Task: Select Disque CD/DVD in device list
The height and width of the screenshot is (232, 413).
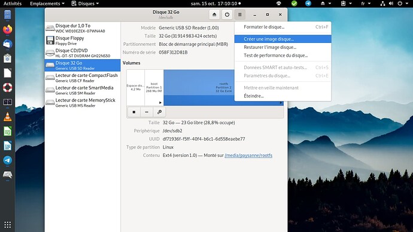Action: [x=83, y=52]
